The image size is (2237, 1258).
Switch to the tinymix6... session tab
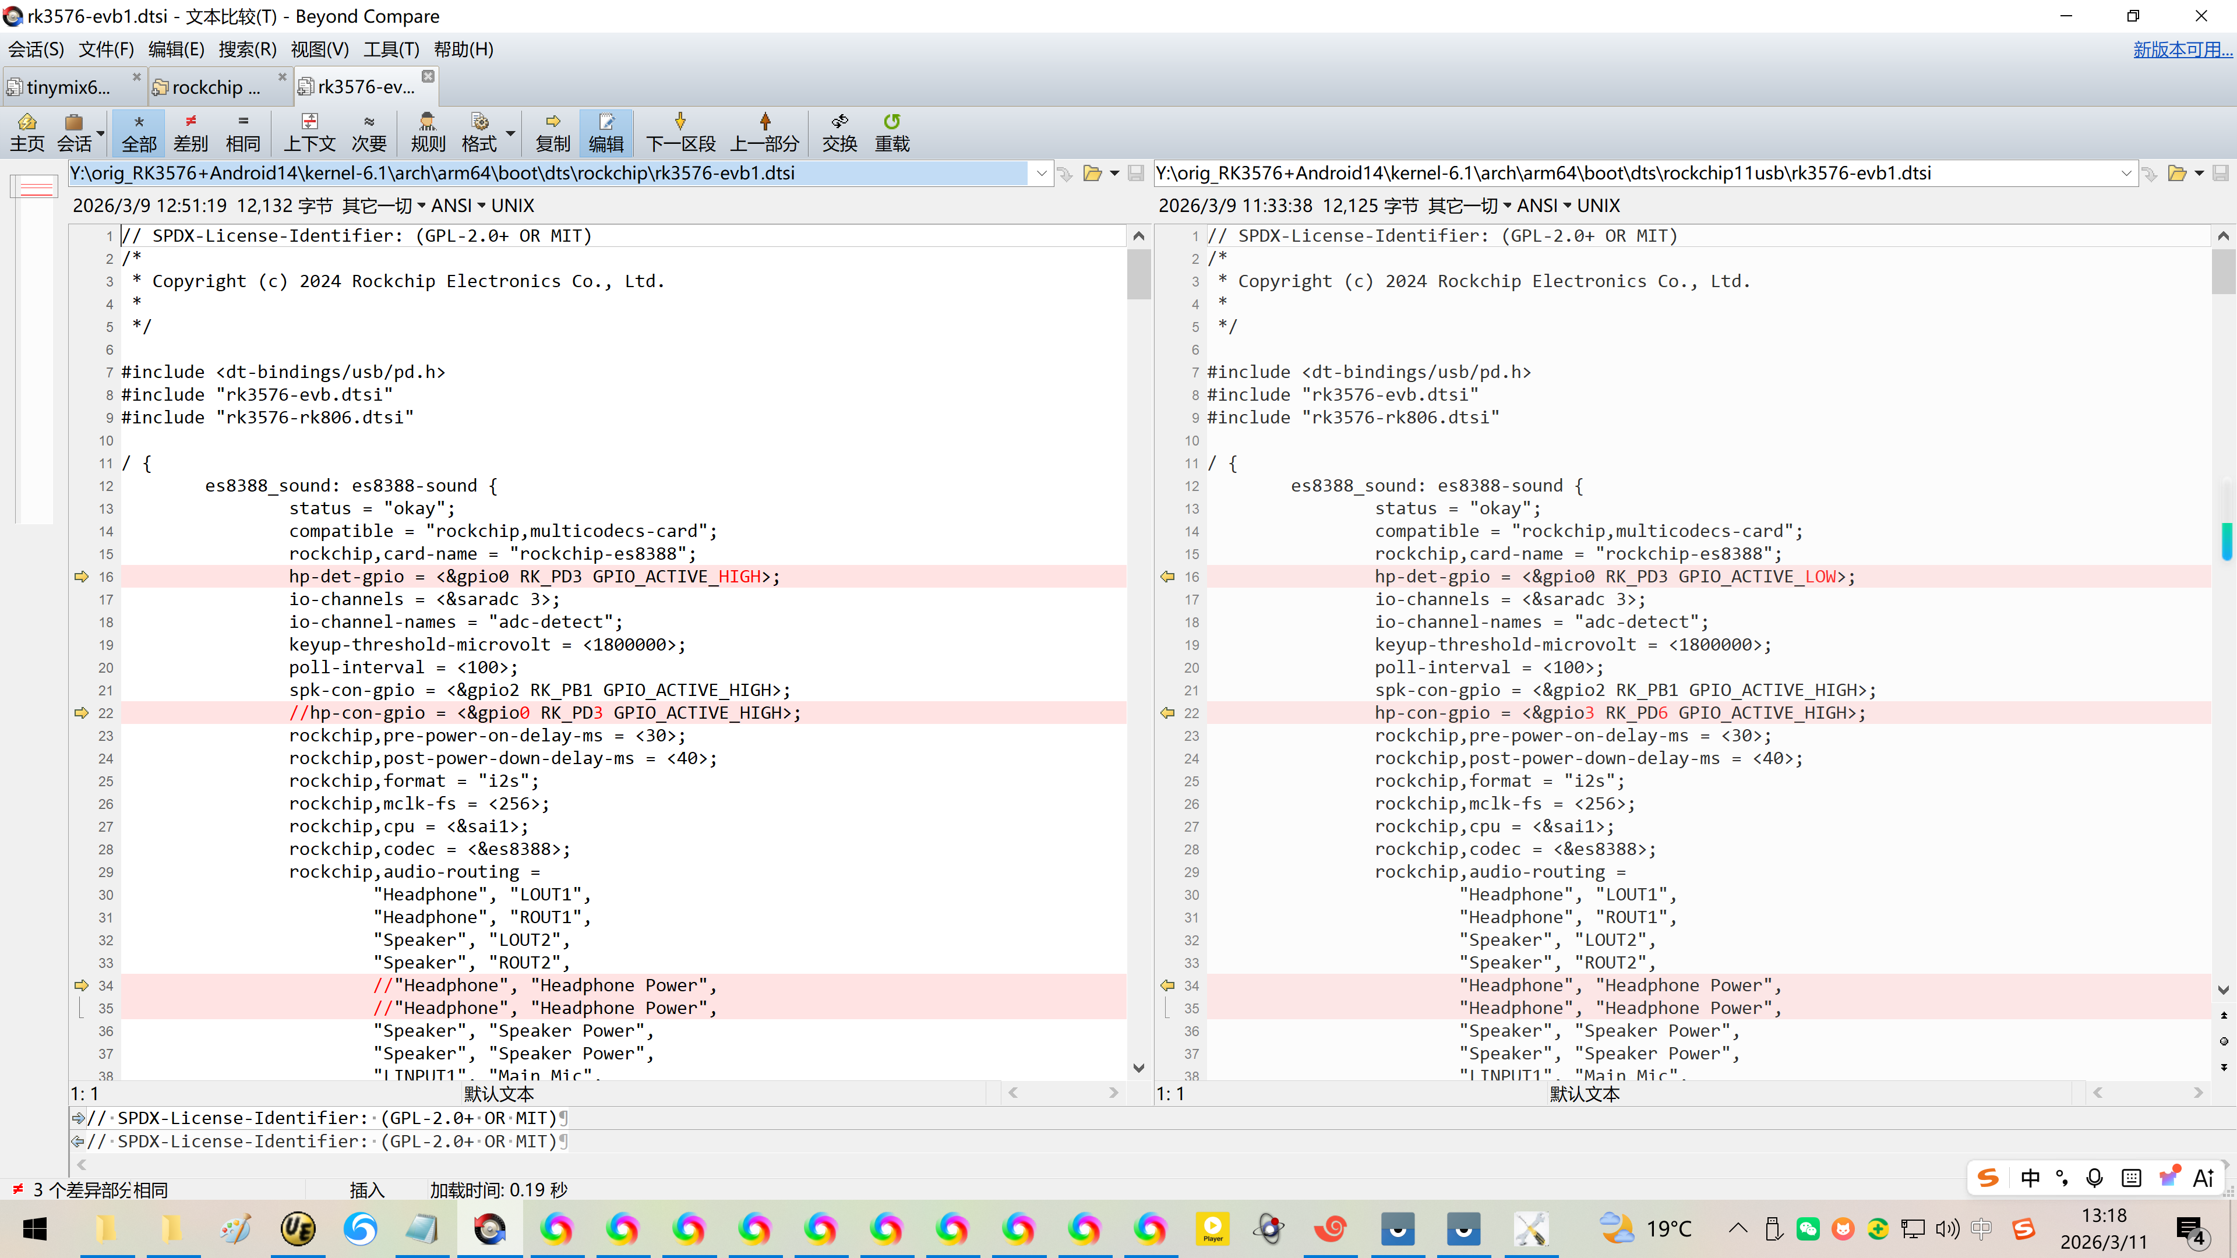pyautogui.click(x=68, y=87)
